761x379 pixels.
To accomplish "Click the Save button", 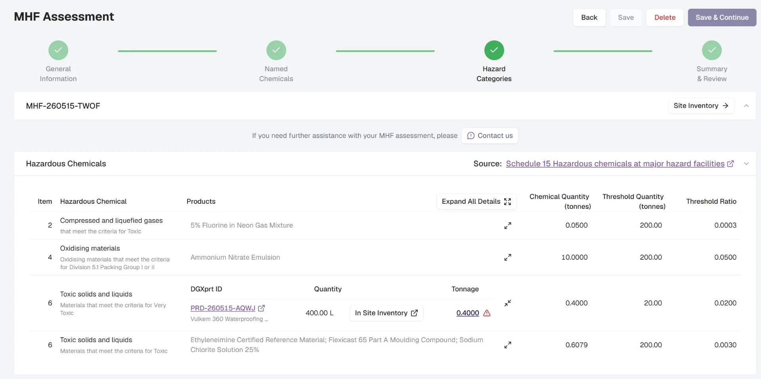I will 626,17.
